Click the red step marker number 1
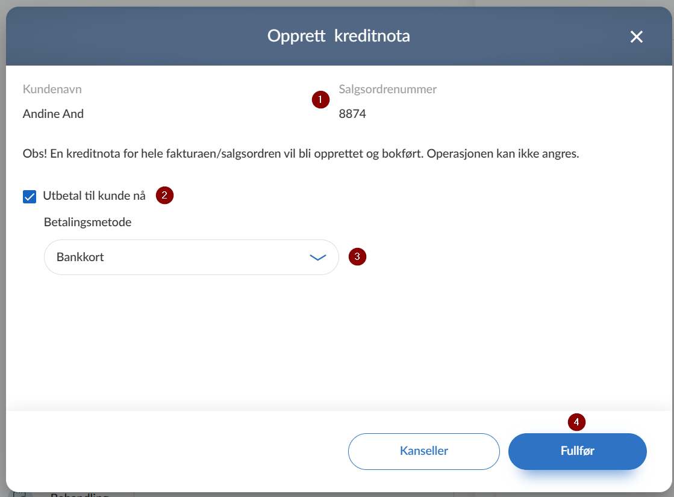Image resolution: width=674 pixels, height=497 pixels. 320,100
